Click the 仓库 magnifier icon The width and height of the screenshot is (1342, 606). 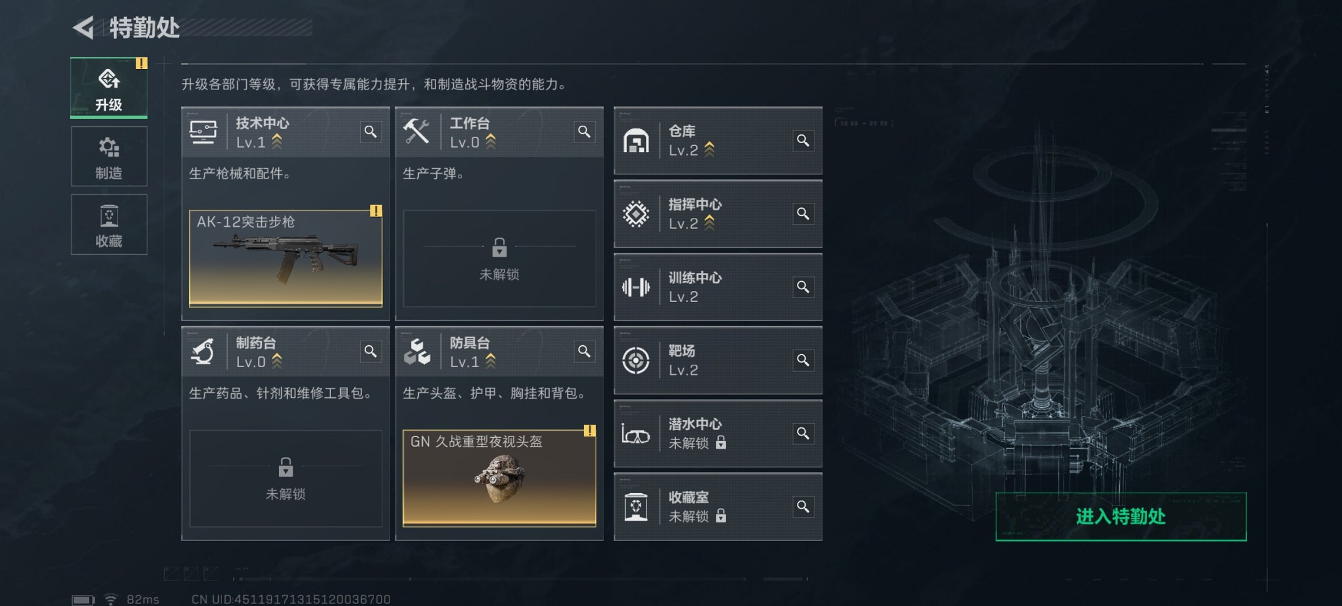click(803, 140)
